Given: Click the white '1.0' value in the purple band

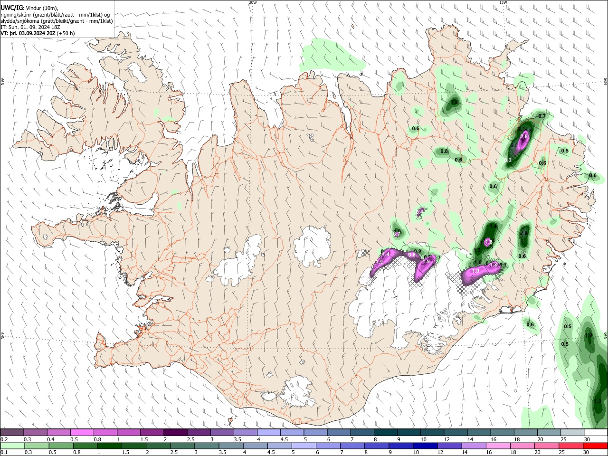Looking at the screenshot, I should (475, 271).
